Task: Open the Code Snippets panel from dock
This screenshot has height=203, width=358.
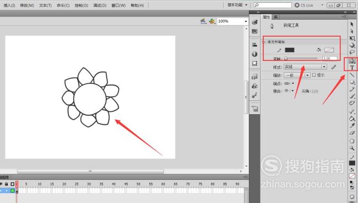Action: click(x=254, y=77)
